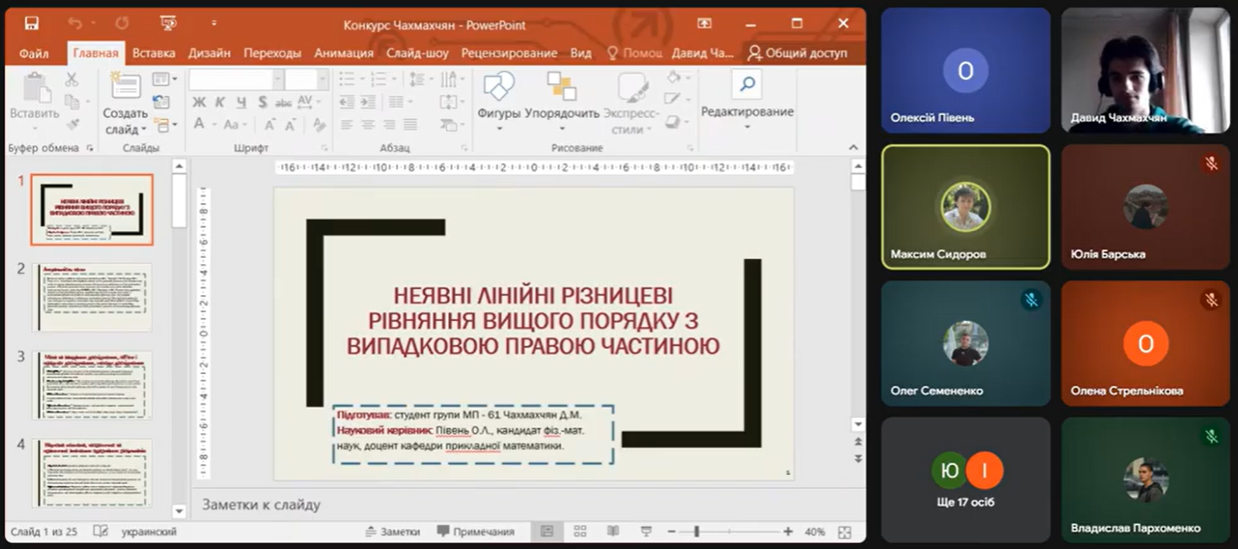Toggle the Notes (Заметки) pane
The height and width of the screenshot is (549, 1238).
point(392,531)
